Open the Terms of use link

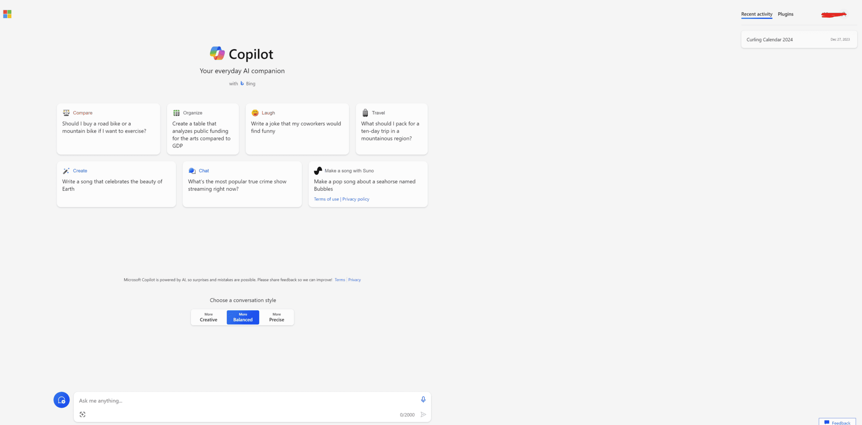tap(326, 199)
